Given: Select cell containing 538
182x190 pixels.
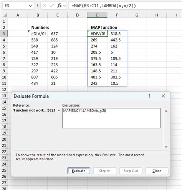Looking at the screenshot, I should pos(38,40).
